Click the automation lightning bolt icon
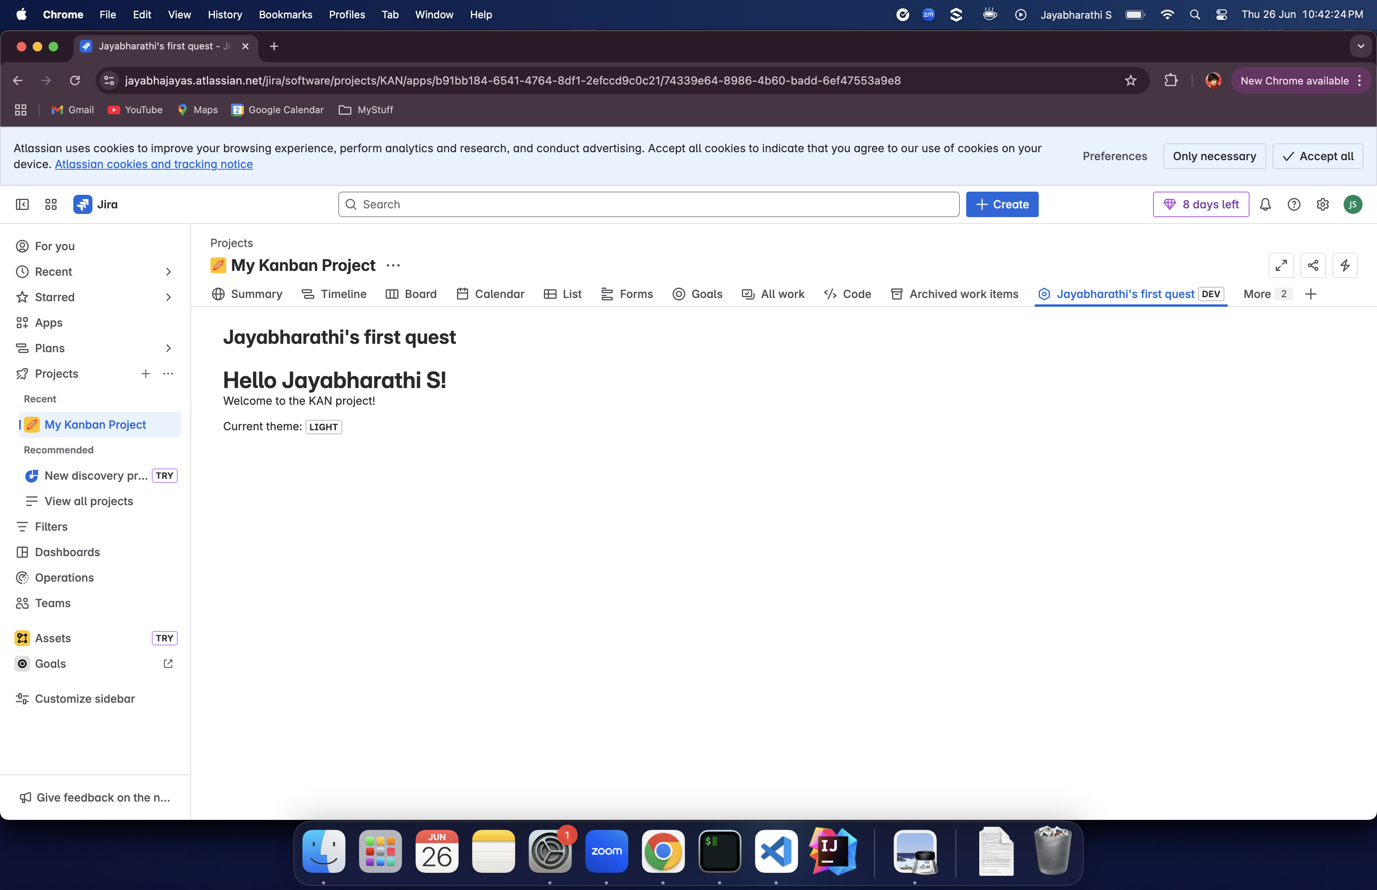Viewport: 1377px width, 890px height. [x=1345, y=265]
